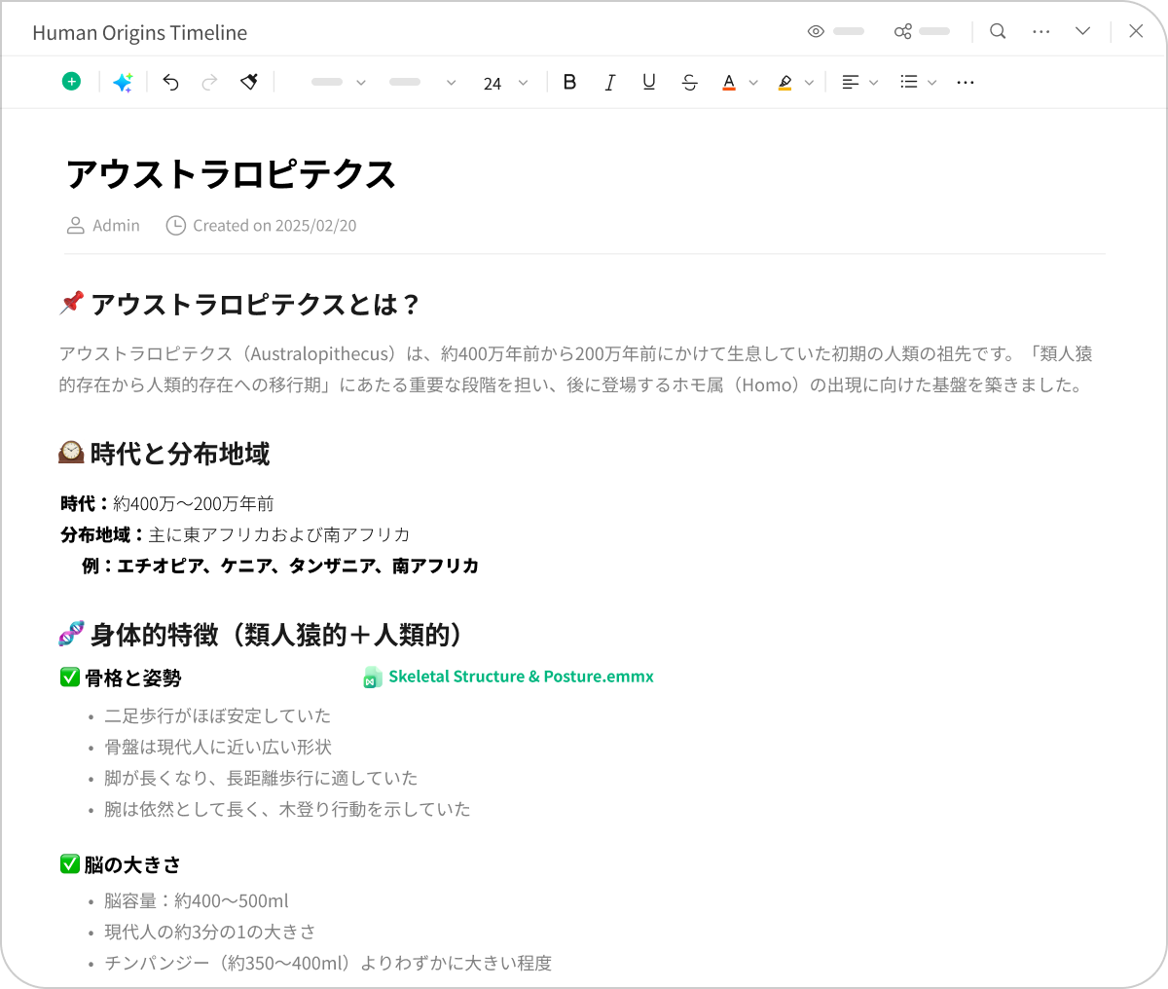Open the AI sparkle assistant
1168x989 pixels.
[x=123, y=83]
